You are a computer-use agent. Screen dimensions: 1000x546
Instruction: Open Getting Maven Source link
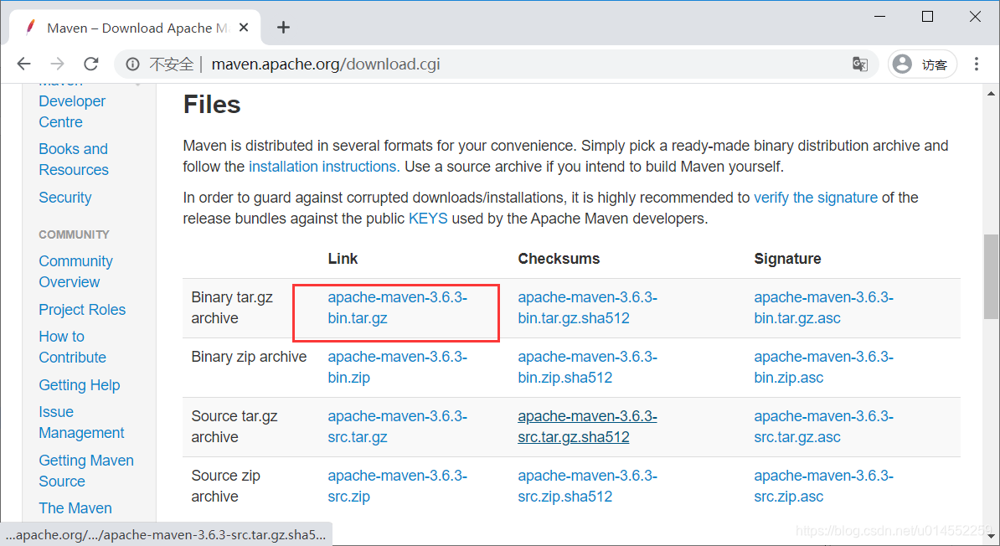click(x=86, y=471)
